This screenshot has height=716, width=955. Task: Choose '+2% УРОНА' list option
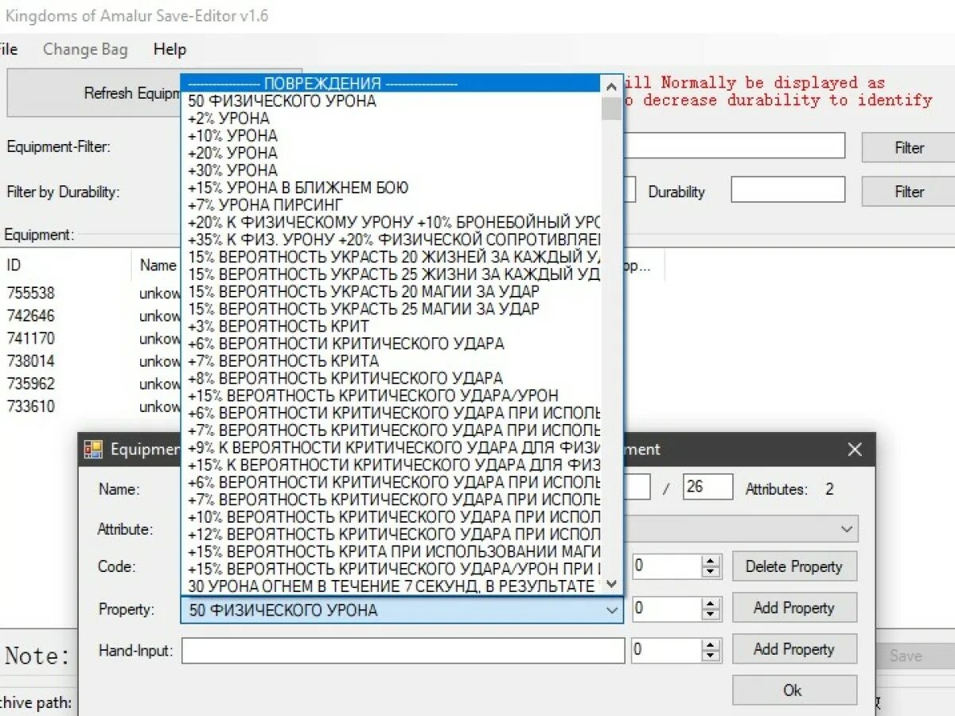[392, 119]
